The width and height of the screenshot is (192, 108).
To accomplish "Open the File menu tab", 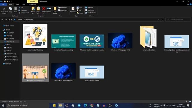I will [x=3, y=4].
